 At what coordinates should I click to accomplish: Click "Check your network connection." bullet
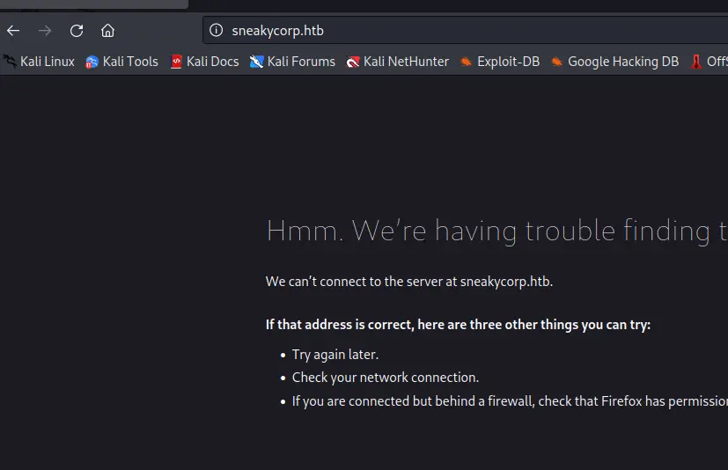tap(386, 378)
